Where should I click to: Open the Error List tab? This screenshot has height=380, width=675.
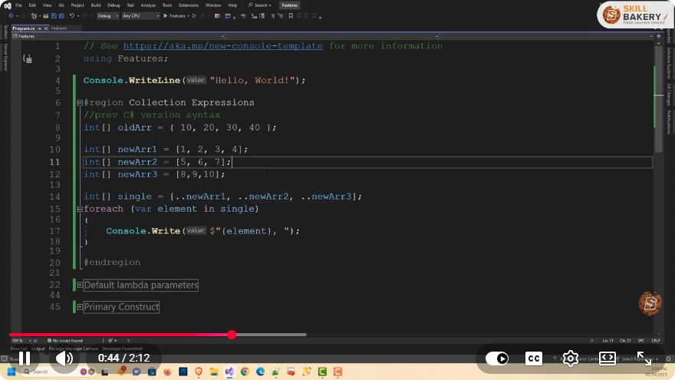click(x=18, y=349)
